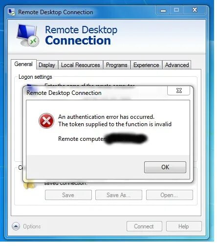
Task: Click the Save As... button
Action: (119, 195)
